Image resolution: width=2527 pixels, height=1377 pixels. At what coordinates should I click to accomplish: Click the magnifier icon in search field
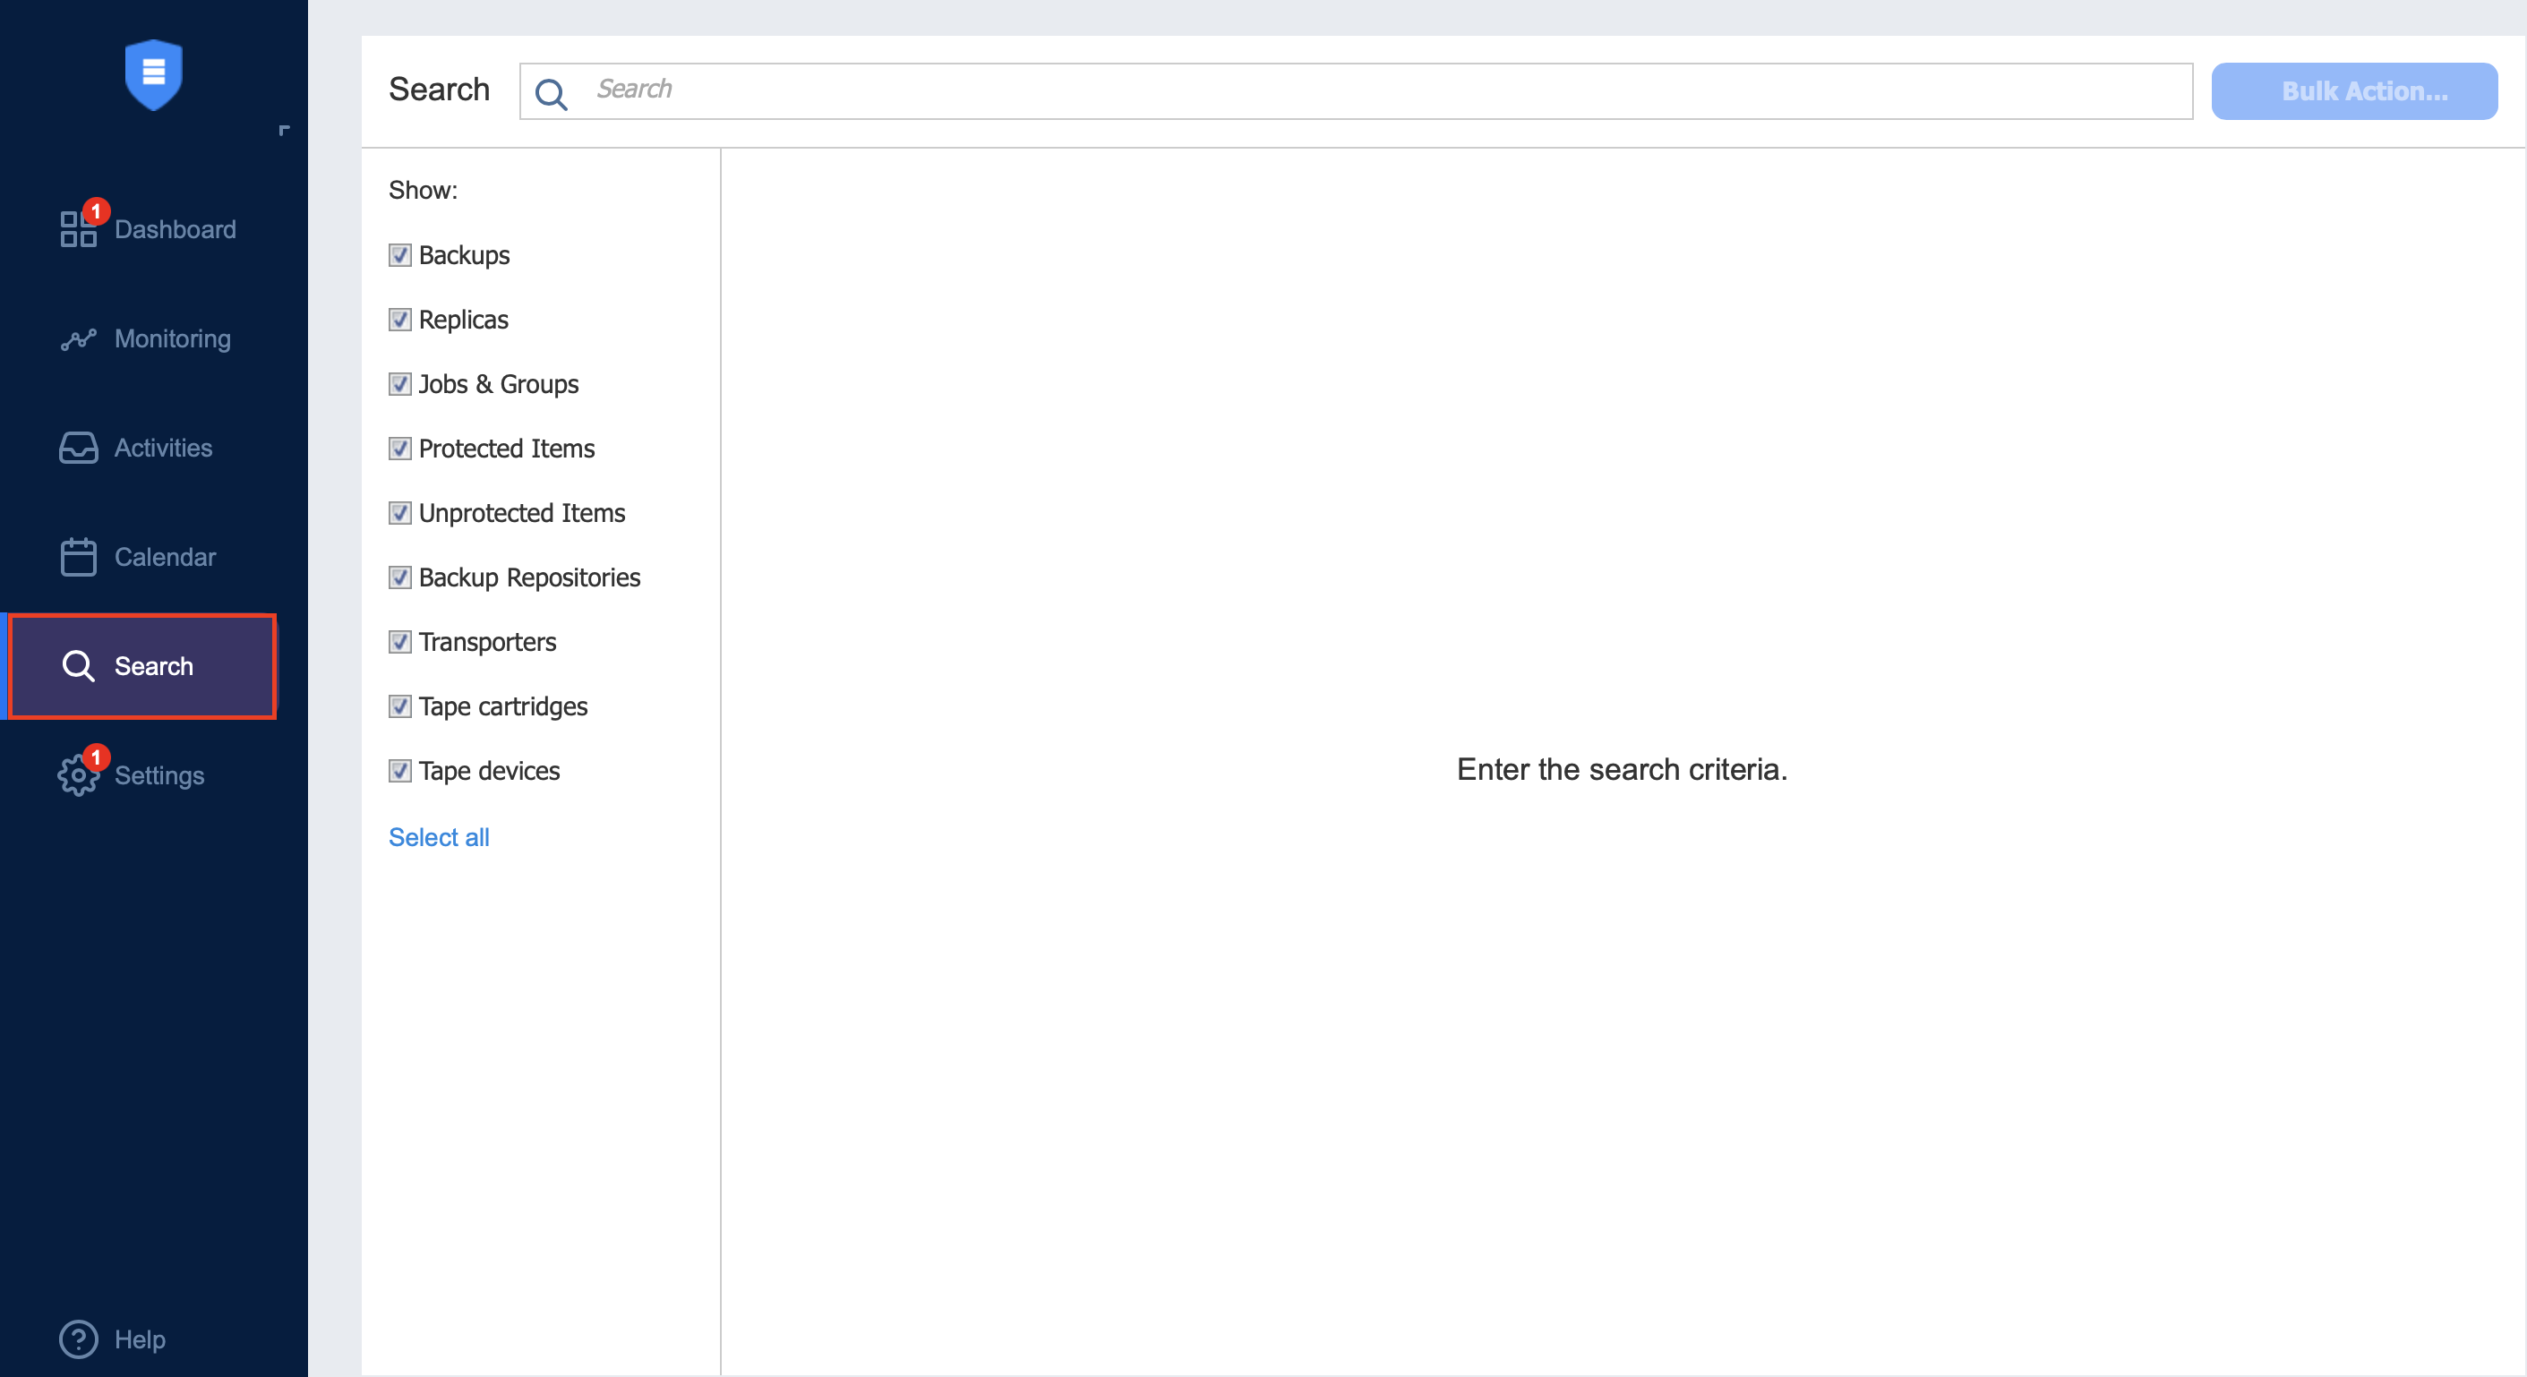click(552, 93)
